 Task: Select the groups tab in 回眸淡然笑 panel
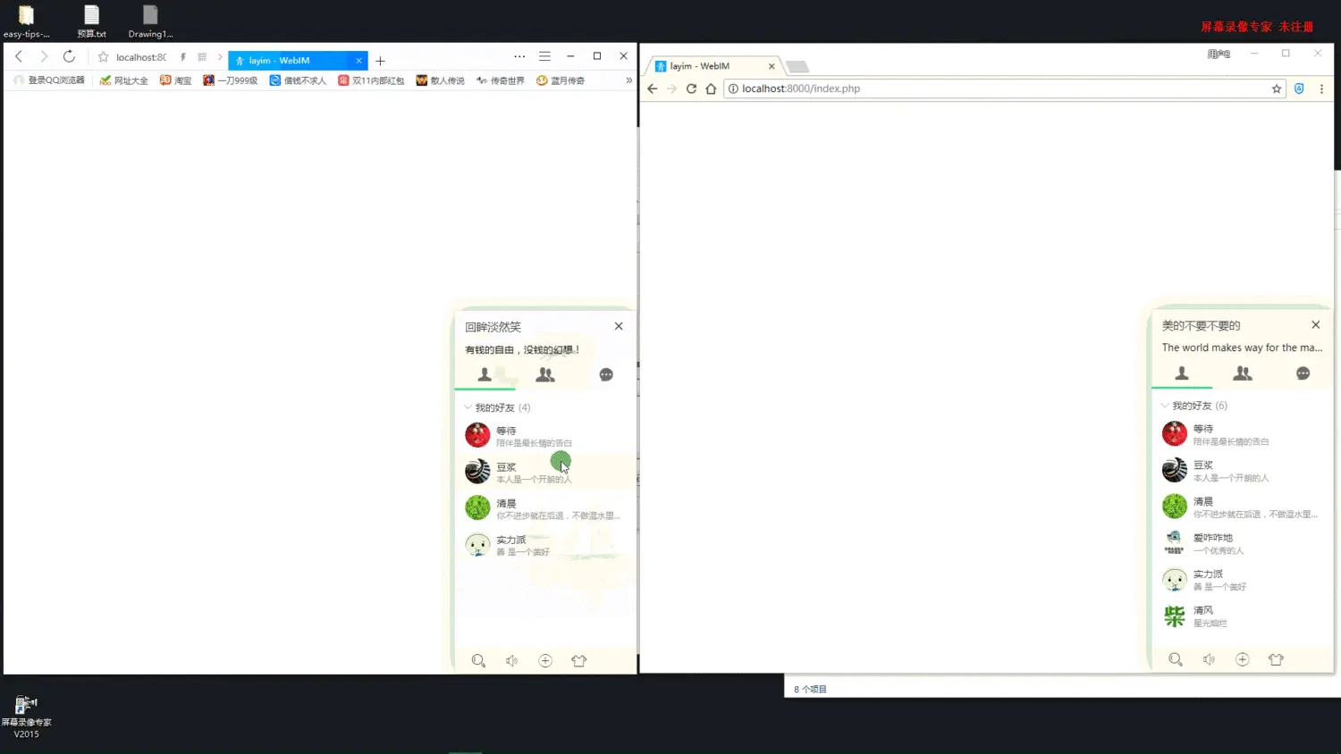coord(545,375)
